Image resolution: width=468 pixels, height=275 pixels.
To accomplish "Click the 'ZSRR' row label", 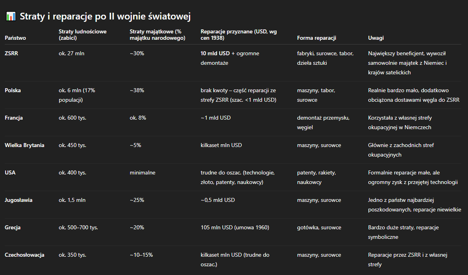I will click(12, 53).
